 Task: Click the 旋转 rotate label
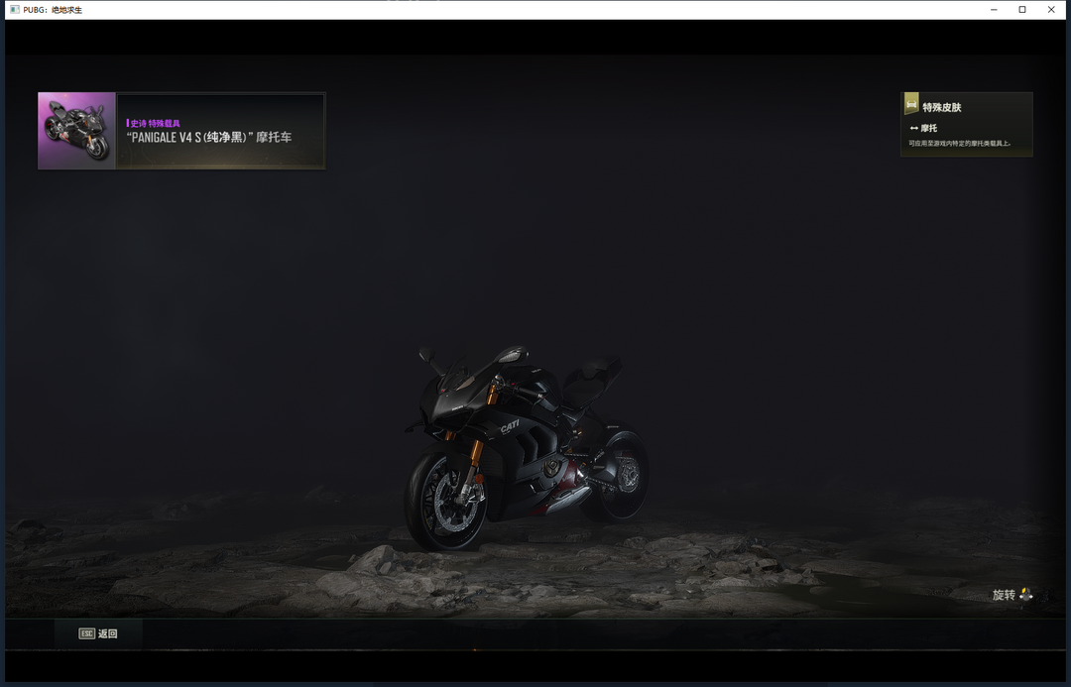point(1004,595)
